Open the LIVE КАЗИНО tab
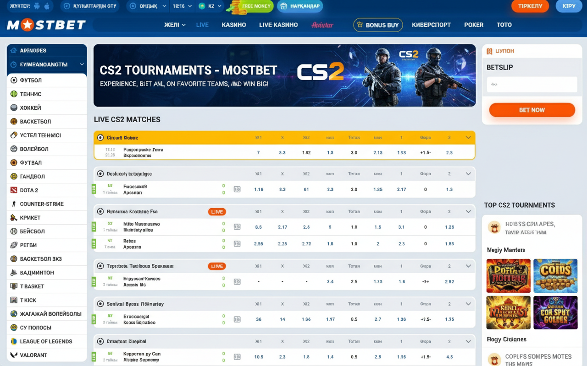Image resolution: width=587 pixels, height=366 pixels. click(x=278, y=25)
